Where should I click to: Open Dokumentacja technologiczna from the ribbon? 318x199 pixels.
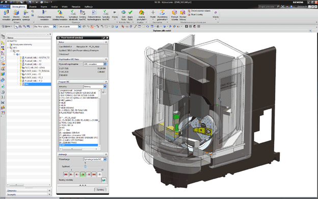tap(94, 13)
